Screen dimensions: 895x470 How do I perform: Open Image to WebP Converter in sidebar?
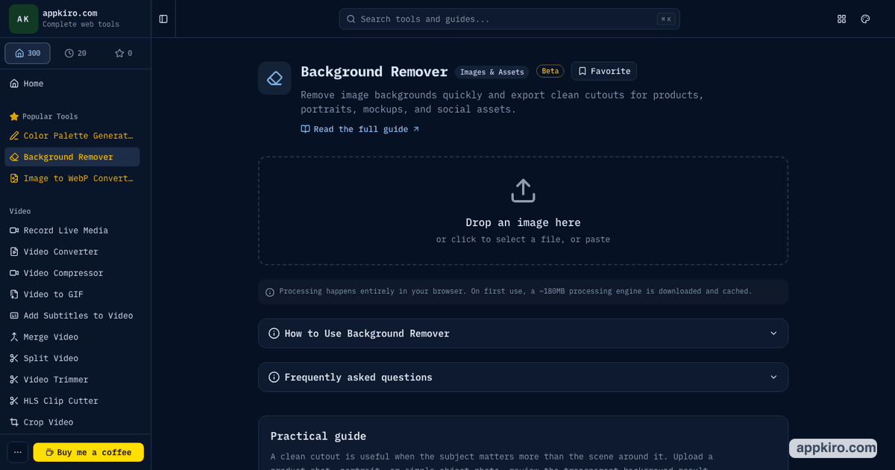(72, 178)
